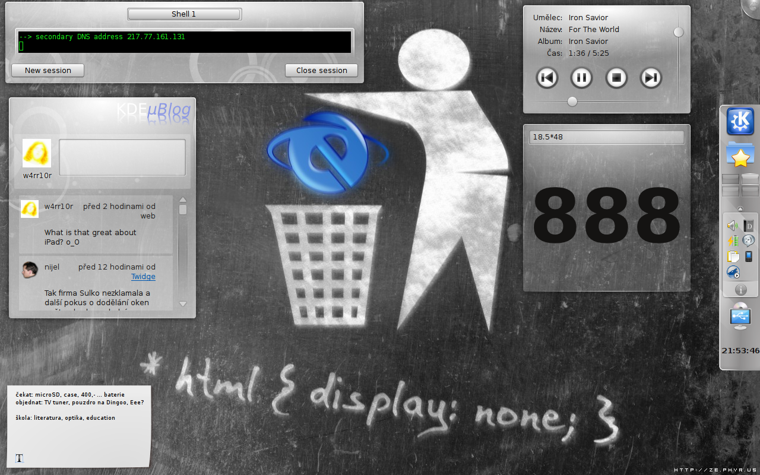The width and height of the screenshot is (760, 475).
Task: Click the '1:36 / 5:25' time display
Action: pyautogui.click(x=588, y=53)
